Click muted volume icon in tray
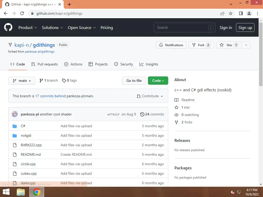 232,192
